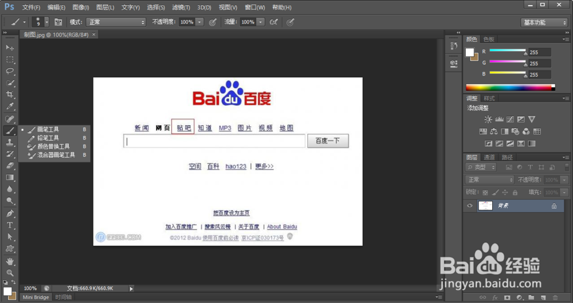
Task: Select the Quick Selection tool
Action: [x=10, y=83]
